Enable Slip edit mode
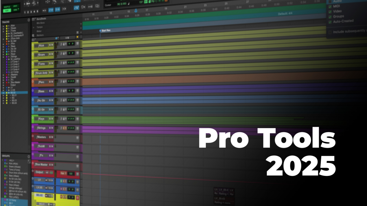The image size is (367, 206). (x=6, y=10)
